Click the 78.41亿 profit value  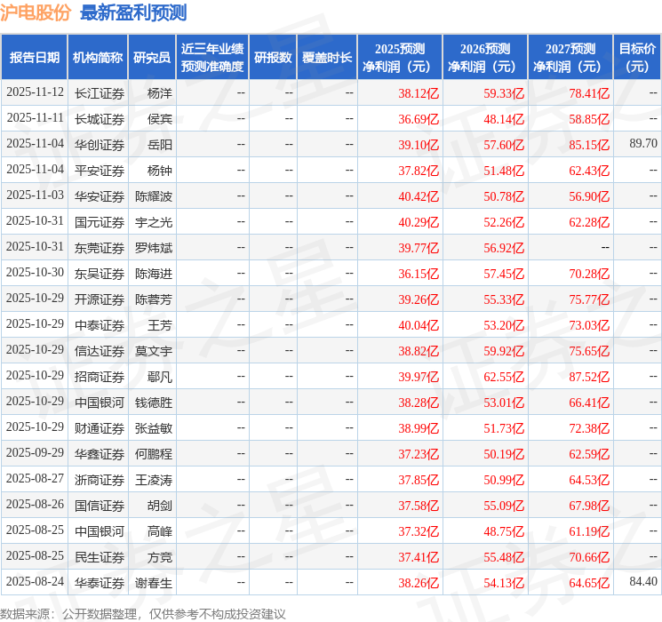click(589, 93)
